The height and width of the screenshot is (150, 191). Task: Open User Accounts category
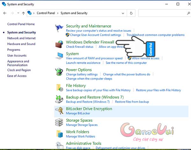[x=17, y=55]
